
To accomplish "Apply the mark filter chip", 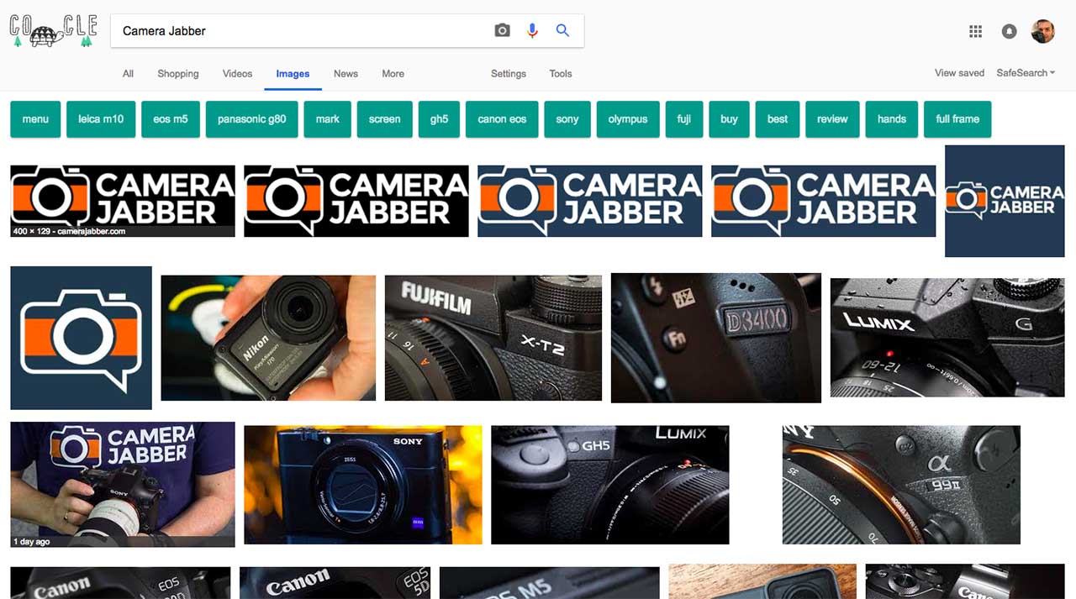I will (328, 119).
